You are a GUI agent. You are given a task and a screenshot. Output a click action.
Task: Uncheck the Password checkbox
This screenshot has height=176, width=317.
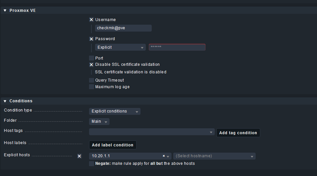[x=91, y=39]
